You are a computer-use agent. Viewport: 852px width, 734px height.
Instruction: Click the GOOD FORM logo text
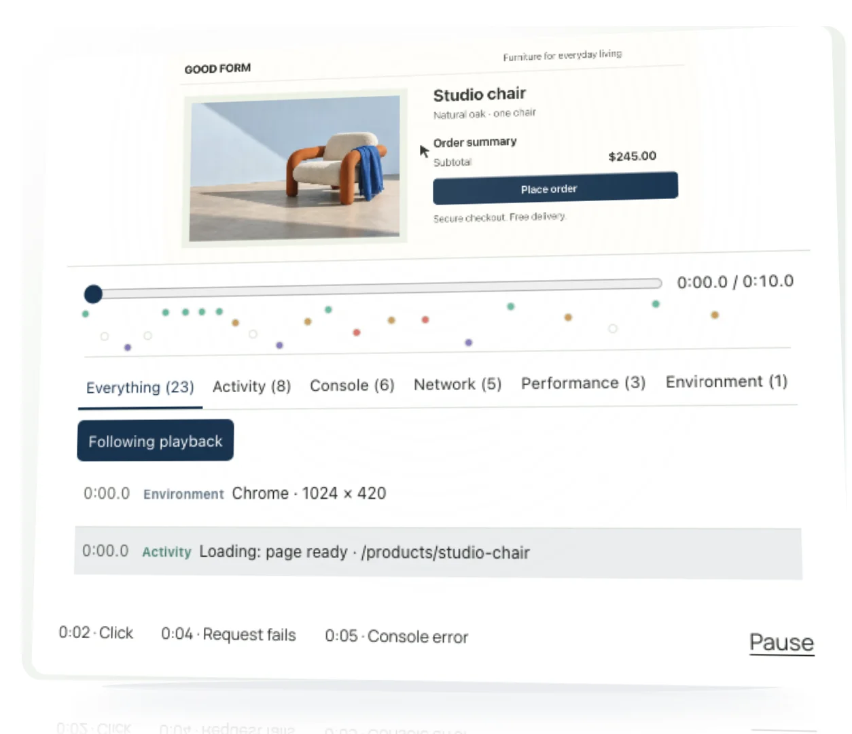point(217,68)
